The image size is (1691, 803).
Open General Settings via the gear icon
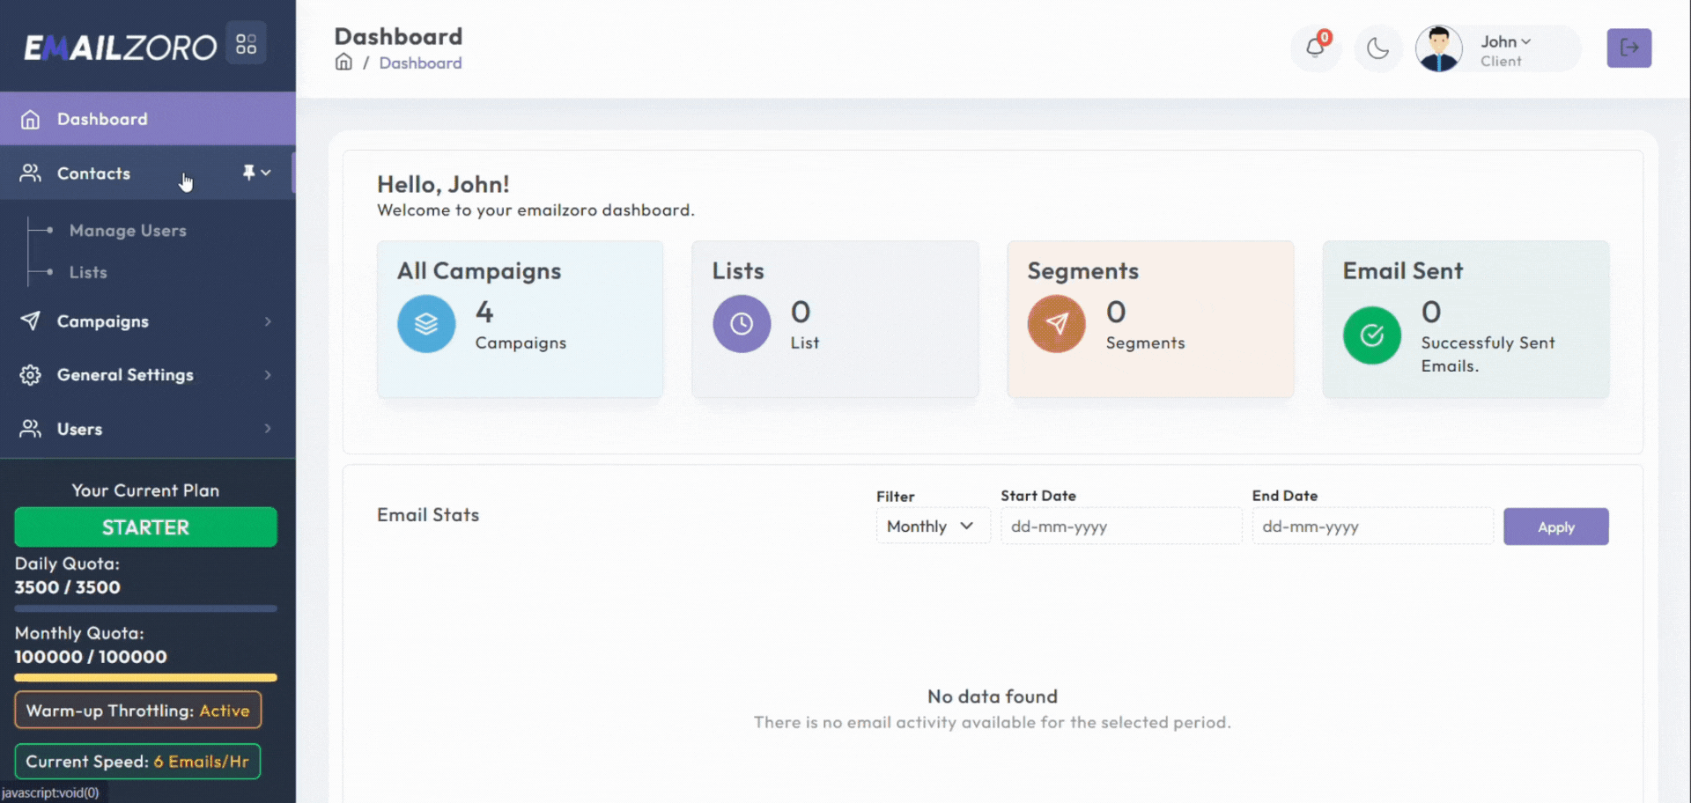(x=31, y=375)
